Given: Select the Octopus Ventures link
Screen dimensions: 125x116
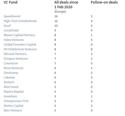Looking at the screenshot, I should [x=16, y=59].
